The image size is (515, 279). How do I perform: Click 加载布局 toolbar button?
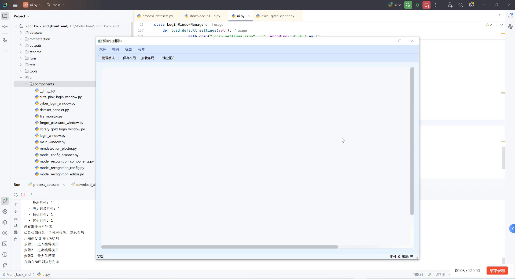click(148, 58)
